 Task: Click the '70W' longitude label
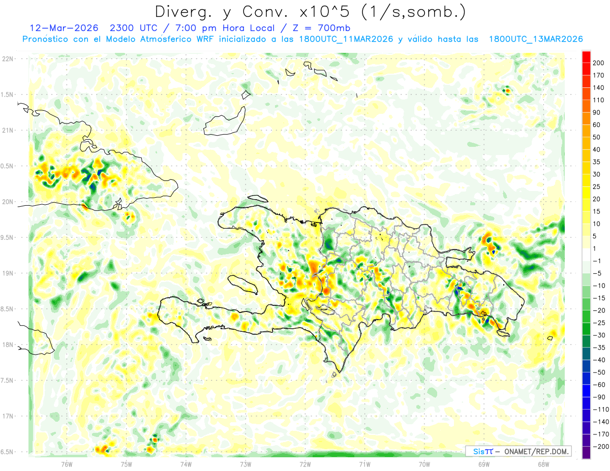point(424,465)
